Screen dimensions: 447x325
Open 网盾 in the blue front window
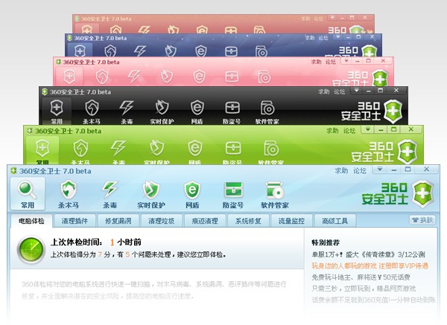[x=192, y=194]
